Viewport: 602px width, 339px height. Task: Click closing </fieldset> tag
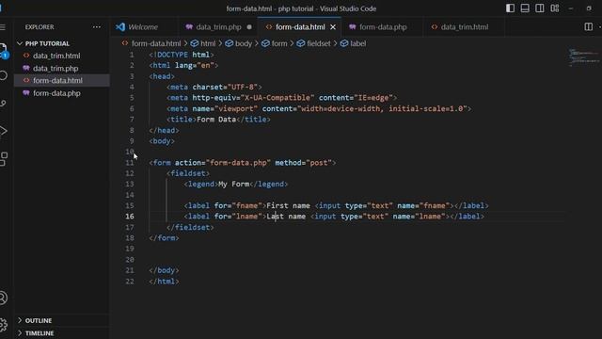(x=190, y=227)
